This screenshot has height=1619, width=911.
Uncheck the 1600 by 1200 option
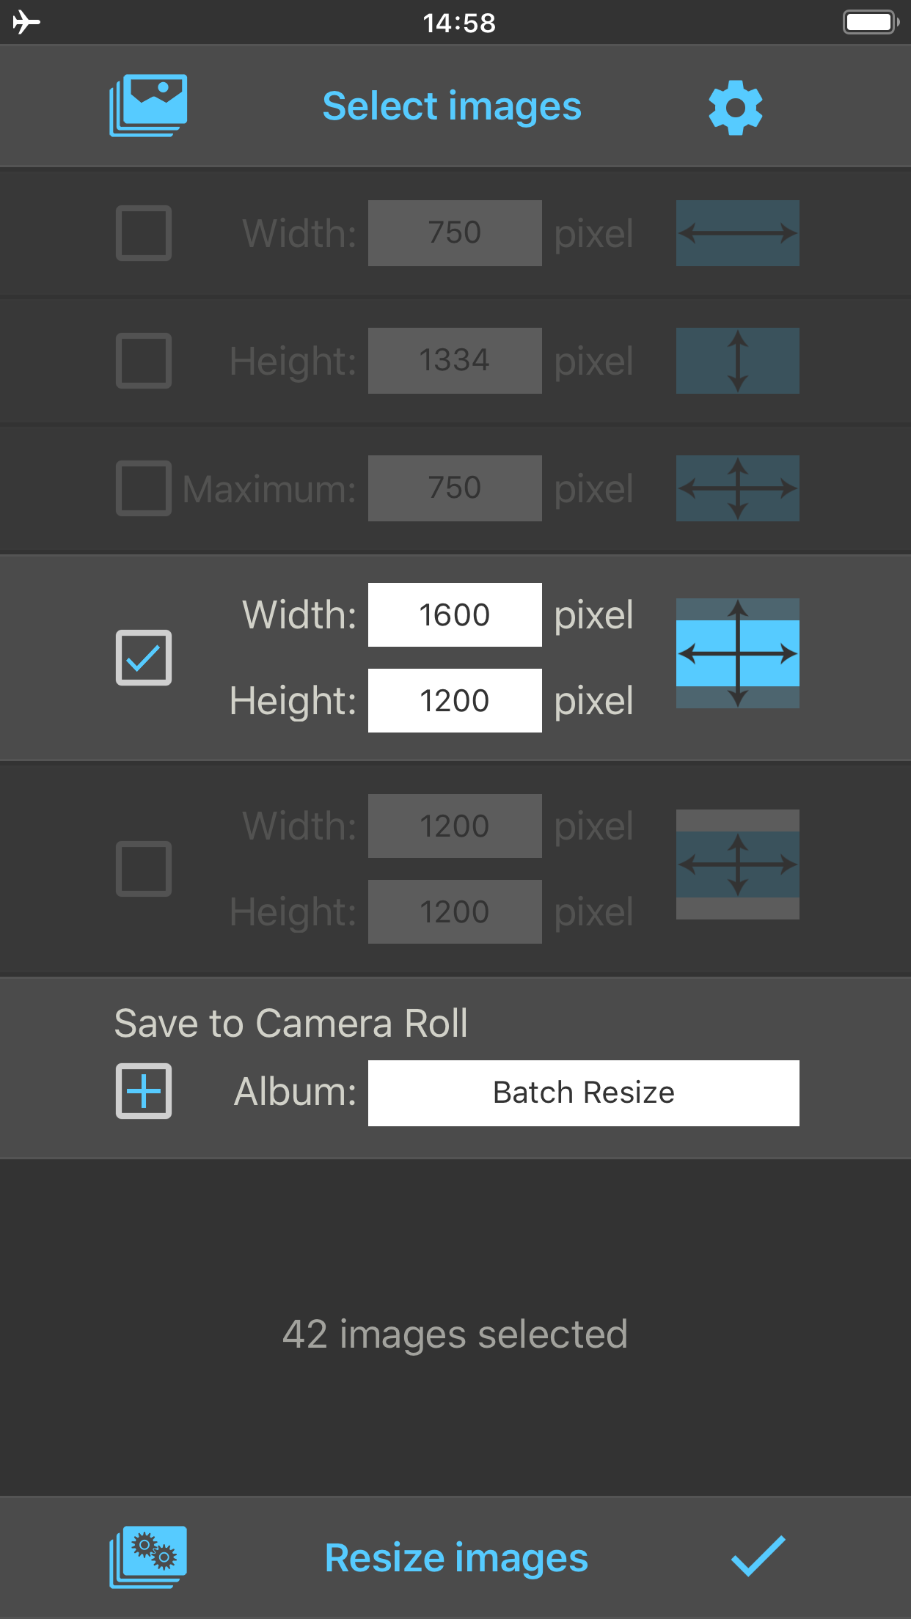point(144,658)
